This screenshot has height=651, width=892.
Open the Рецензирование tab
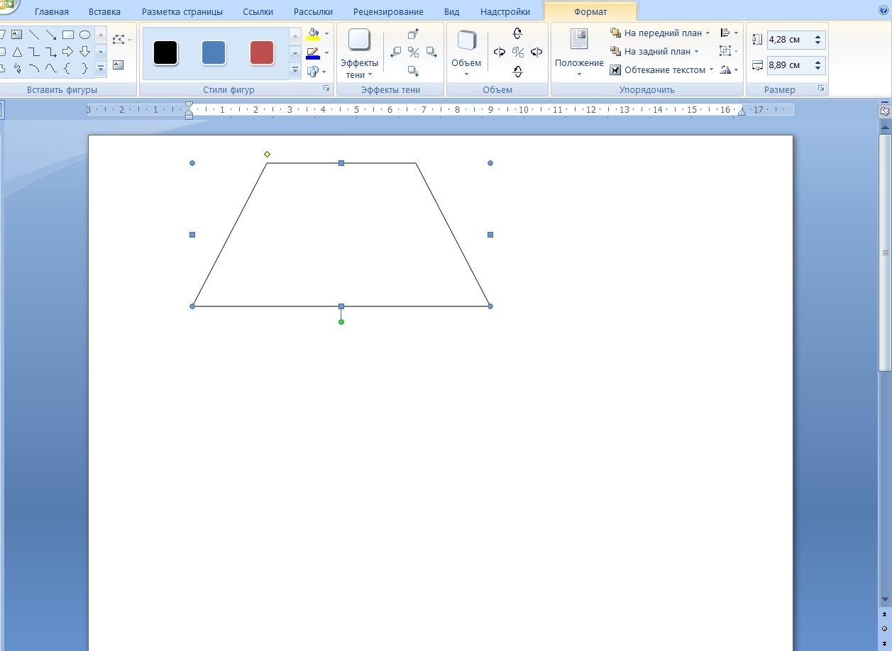tap(387, 12)
